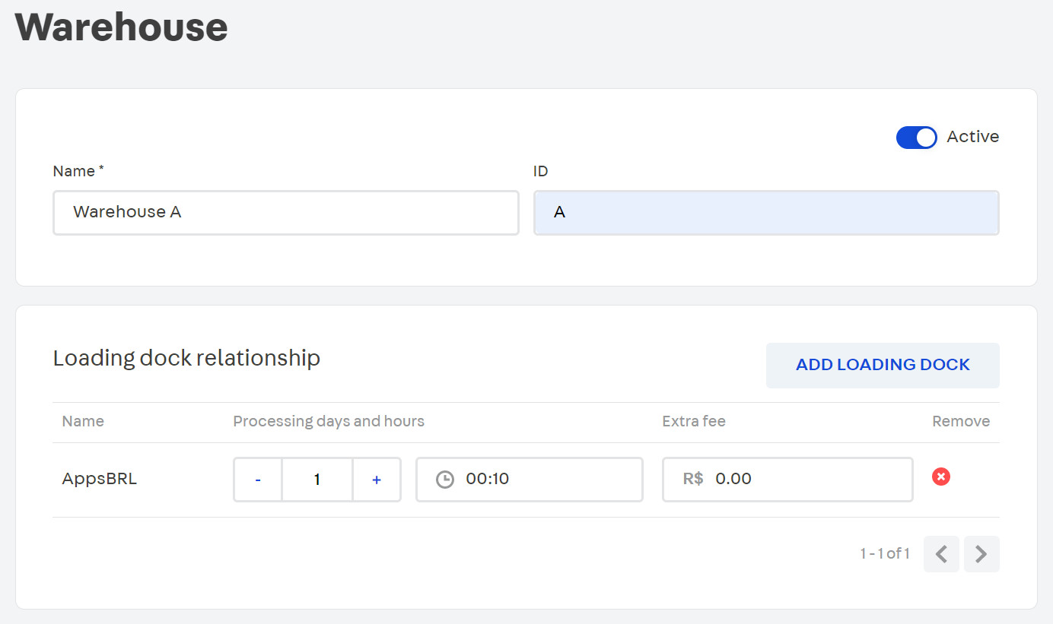Go to next page with right chevron

tap(981, 554)
